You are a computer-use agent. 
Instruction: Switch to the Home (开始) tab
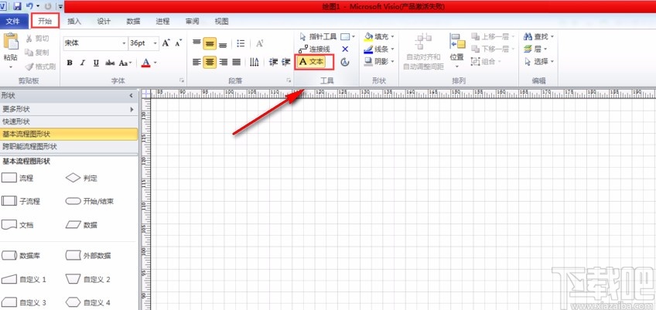pyautogui.click(x=45, y=22)
